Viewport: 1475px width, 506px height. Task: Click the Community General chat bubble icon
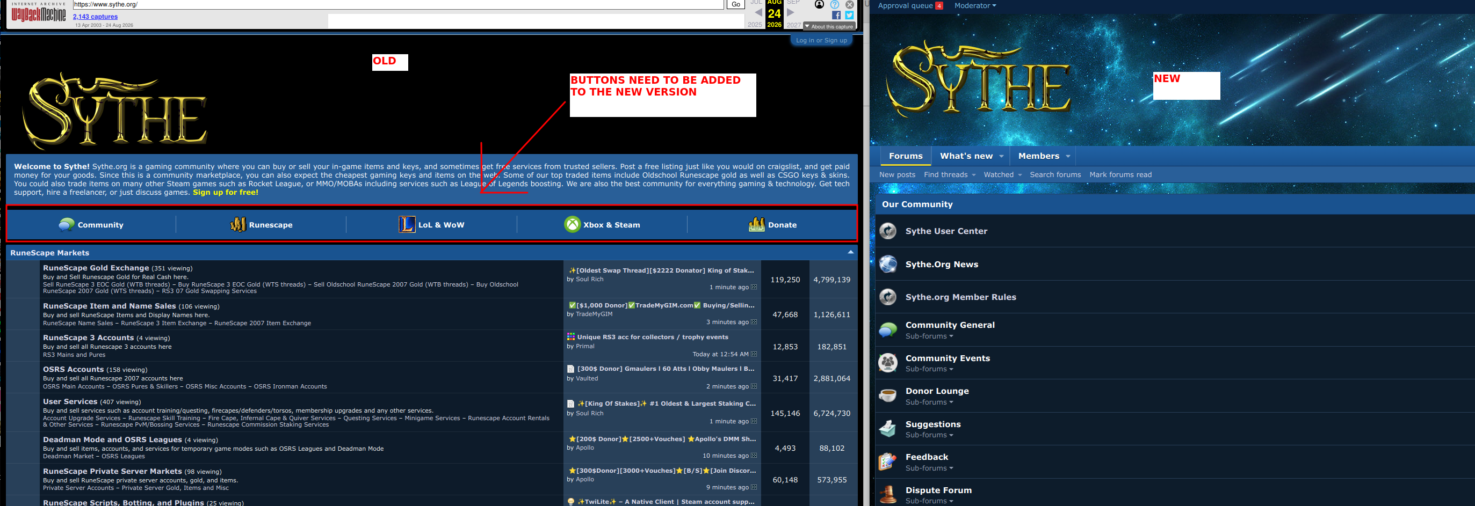coord(888,330)
